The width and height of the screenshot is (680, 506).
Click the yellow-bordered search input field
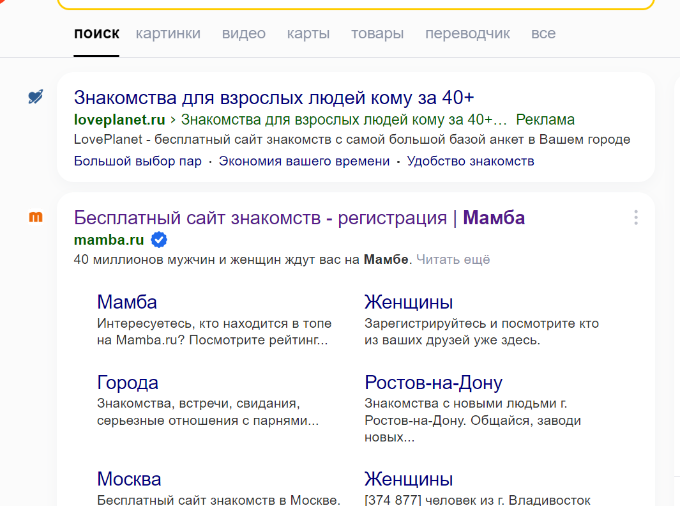pos(356,3)
